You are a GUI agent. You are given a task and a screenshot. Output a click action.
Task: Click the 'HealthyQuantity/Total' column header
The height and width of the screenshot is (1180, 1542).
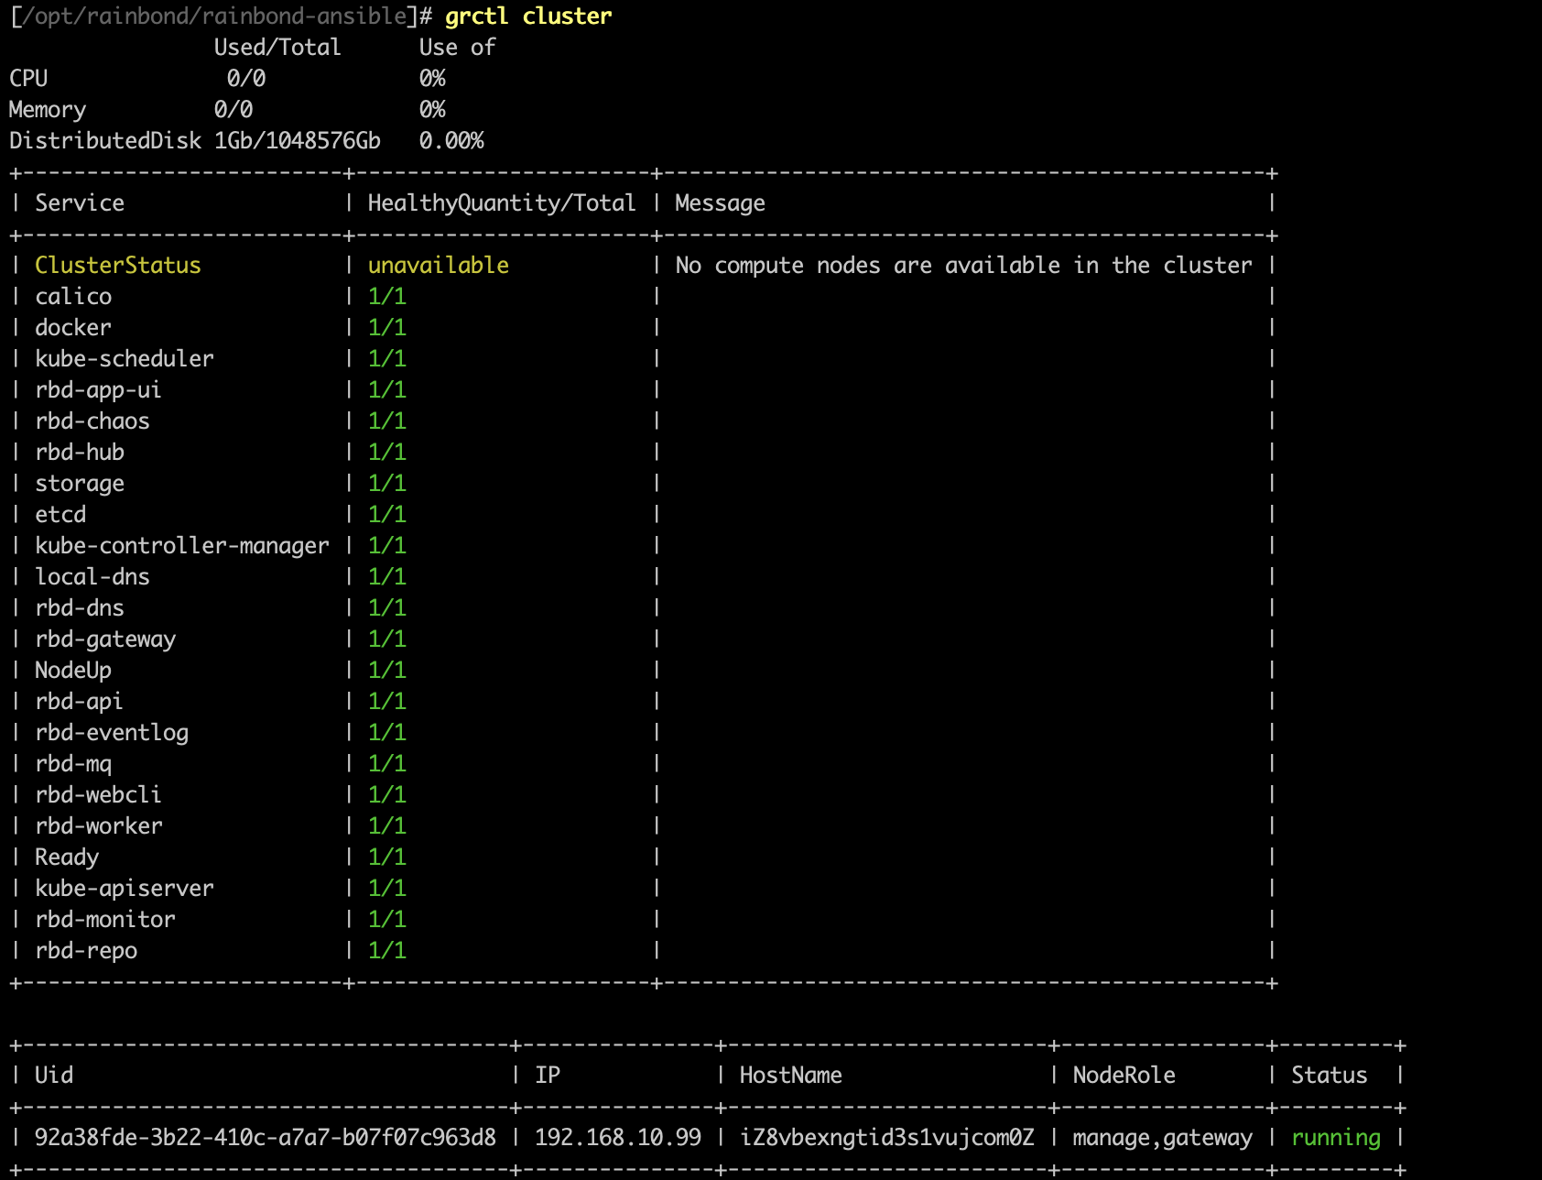(x=502, y=203)
